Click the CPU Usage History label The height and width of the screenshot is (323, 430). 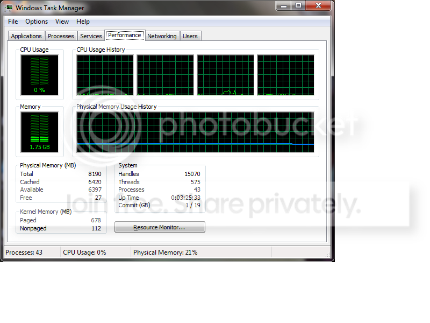(x=101, y=50)
